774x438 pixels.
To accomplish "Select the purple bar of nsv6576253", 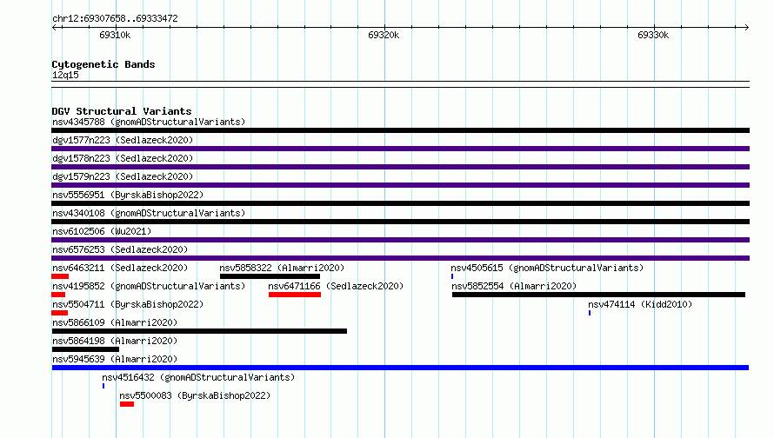I will click(400, 258).
